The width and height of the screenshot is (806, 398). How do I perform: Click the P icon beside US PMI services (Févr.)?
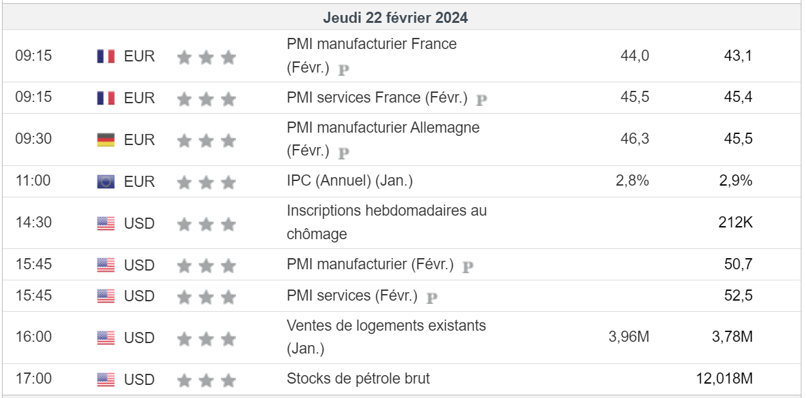pos(431,298)
